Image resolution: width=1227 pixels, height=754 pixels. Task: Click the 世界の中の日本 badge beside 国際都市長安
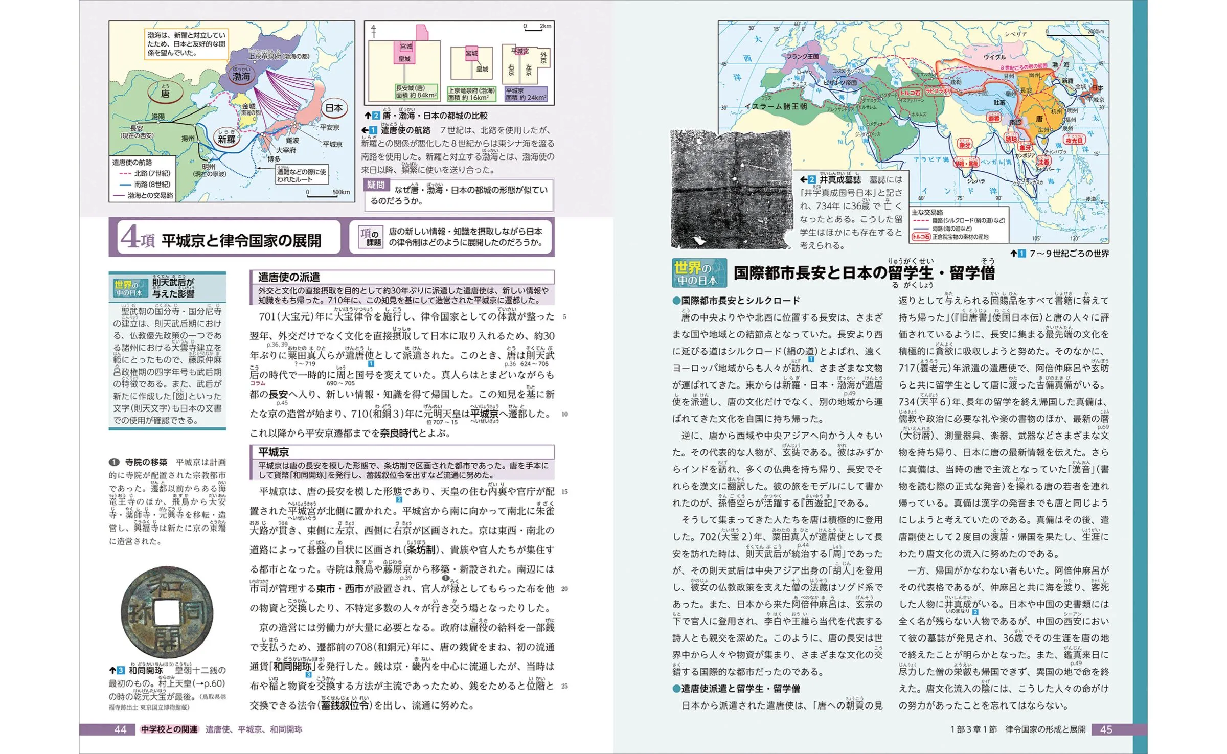(x=698, y=273)
